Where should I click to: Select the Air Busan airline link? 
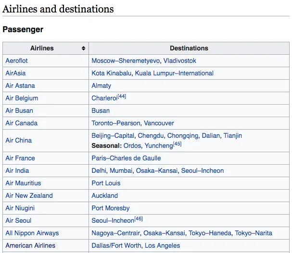point(19,110)
